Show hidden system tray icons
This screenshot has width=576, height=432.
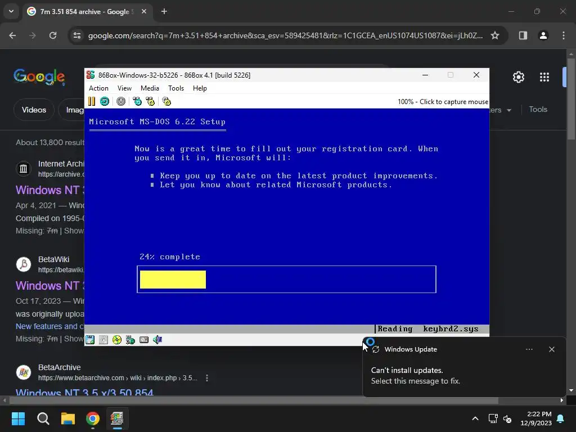475,418
